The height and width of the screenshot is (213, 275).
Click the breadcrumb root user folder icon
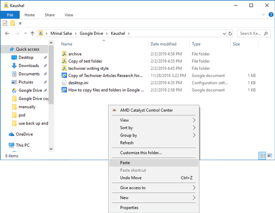41,33
